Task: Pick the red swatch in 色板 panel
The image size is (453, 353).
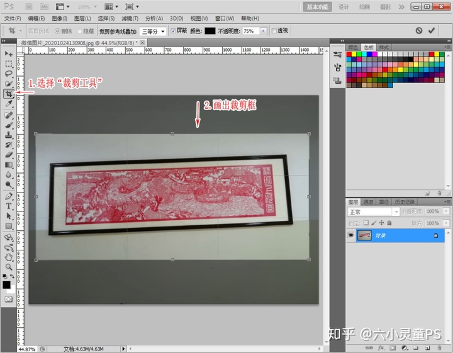Action: (x=349, y=54)
